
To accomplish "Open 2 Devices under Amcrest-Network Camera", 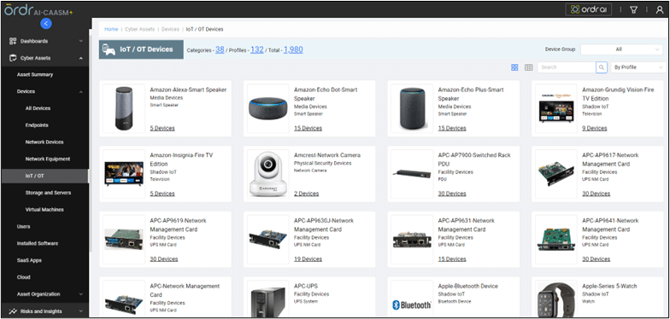I will (306, 194).
